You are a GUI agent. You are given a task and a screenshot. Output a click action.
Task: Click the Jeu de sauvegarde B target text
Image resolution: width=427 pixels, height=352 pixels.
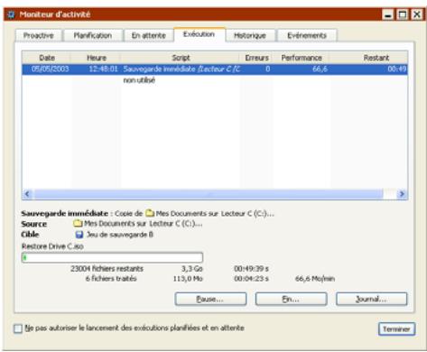click(120, 235)
